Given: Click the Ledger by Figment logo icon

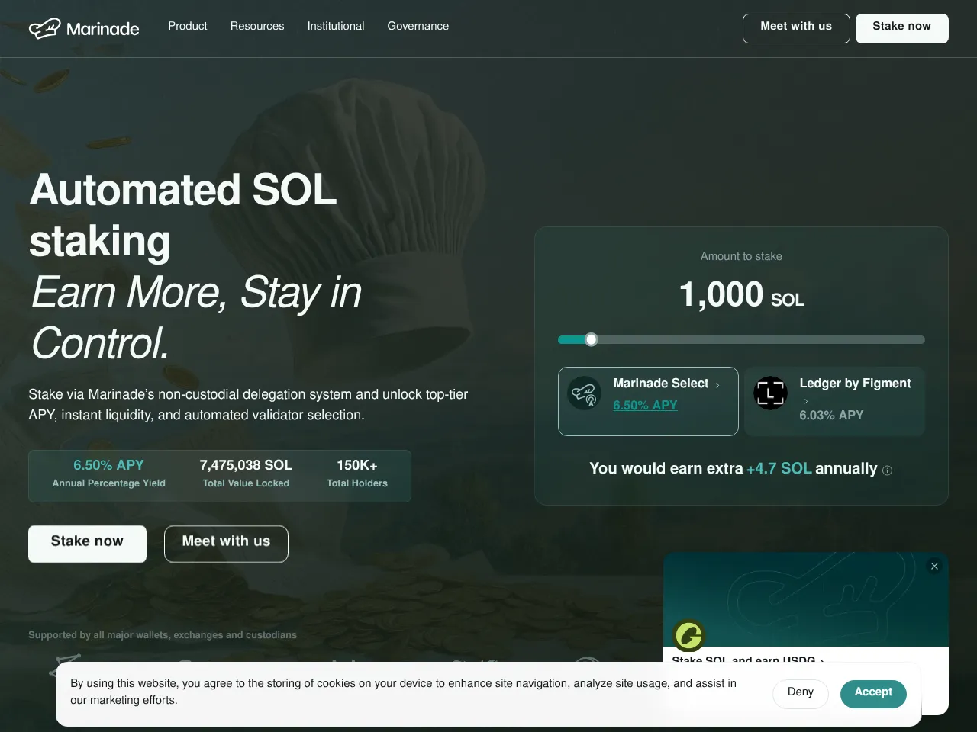Looking at the screenshot, I should click(770, 393).
